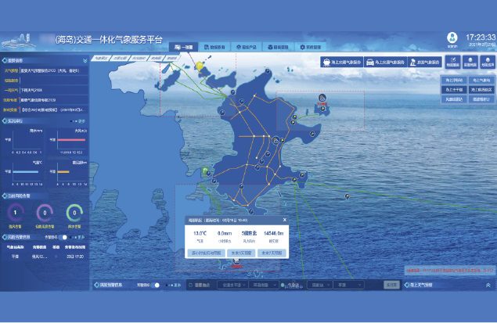This screenshot has width=497, height=323.
Task: Click the 14546.0m visibility value in the popup
Action: pos(273,233)
